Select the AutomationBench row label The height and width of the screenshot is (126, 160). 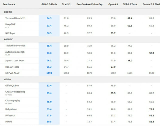point(15,52)
